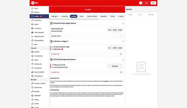
Task: Select 14/5 odds for Adama Ketema
Action: click(x=110, y=30)
